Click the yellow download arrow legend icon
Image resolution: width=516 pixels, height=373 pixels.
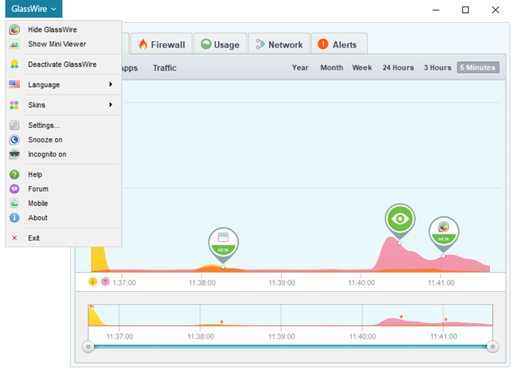coord(93,282)
